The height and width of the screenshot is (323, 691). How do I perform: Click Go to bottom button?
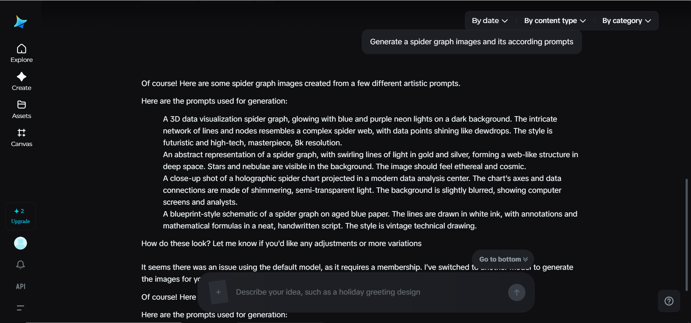[503, 259]
